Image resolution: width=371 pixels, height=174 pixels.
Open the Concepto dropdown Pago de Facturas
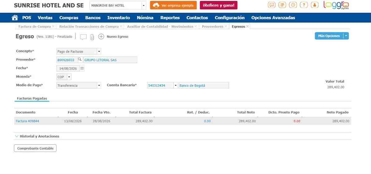tap(79, 51)
